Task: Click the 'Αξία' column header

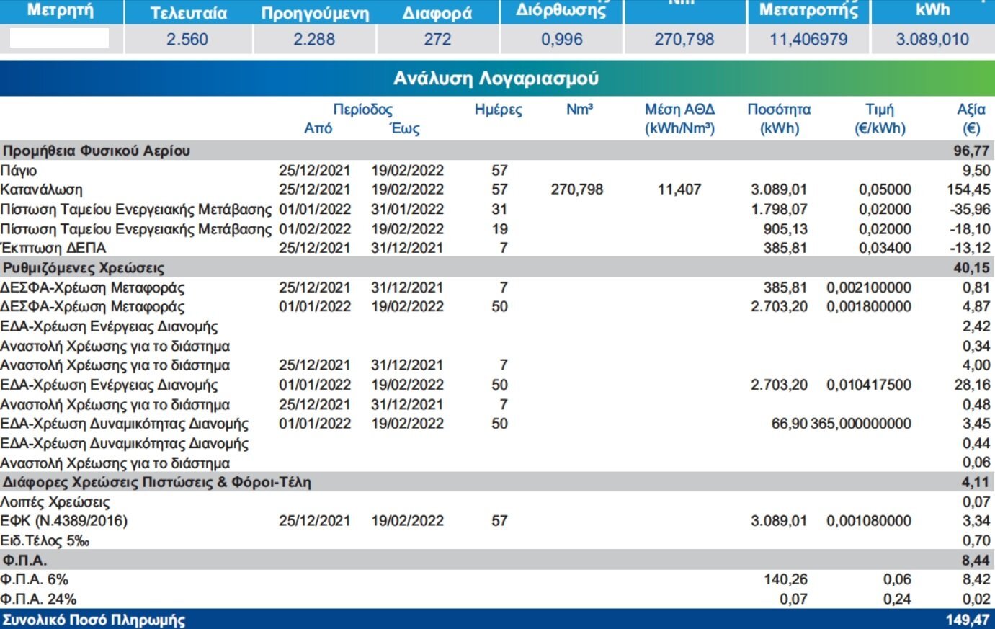Action: click(971, 110)
